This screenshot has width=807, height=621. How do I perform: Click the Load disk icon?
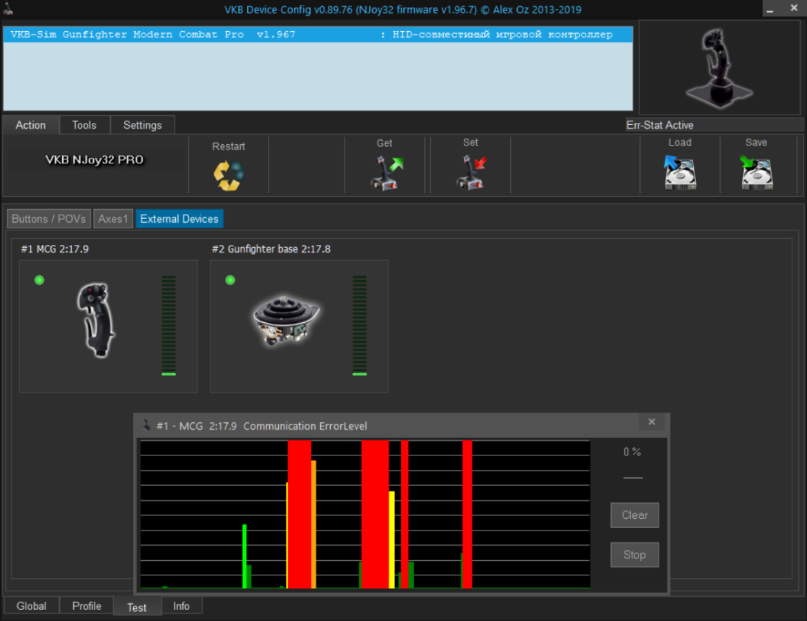pos(679,172)
